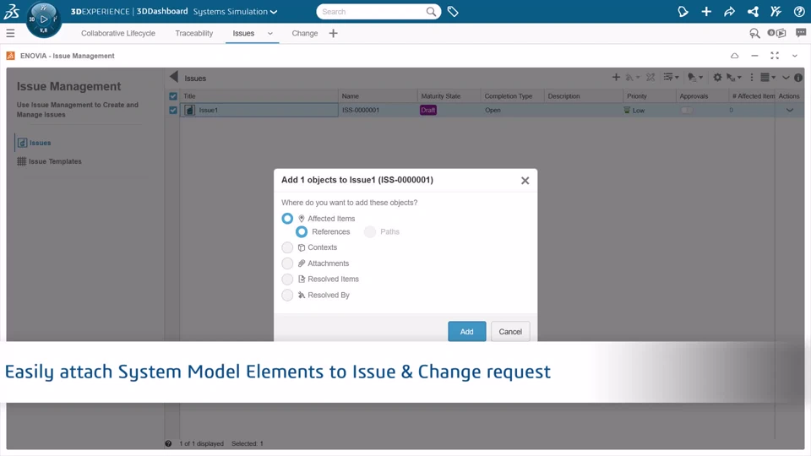This screenshot has width=811, height=456.
Task: Select the Attachments radio button
Action: point(287,263)
